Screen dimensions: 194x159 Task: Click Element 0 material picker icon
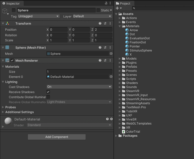pos(111,77)
